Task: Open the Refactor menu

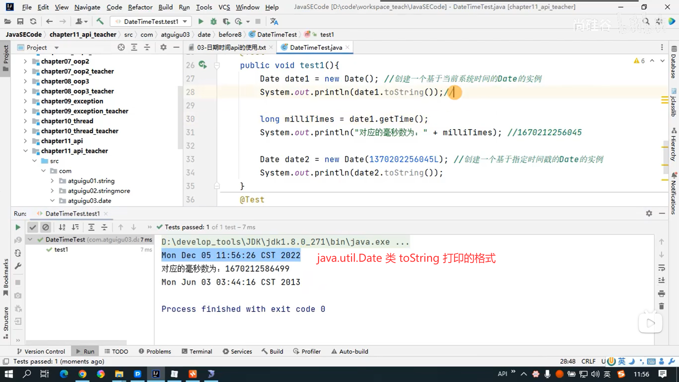Action: click(140, 7)
